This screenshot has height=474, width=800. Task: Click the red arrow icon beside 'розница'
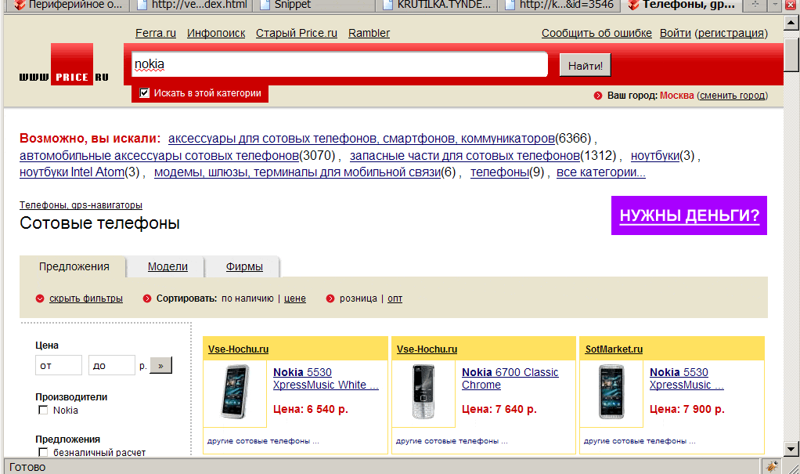point(330,299)
